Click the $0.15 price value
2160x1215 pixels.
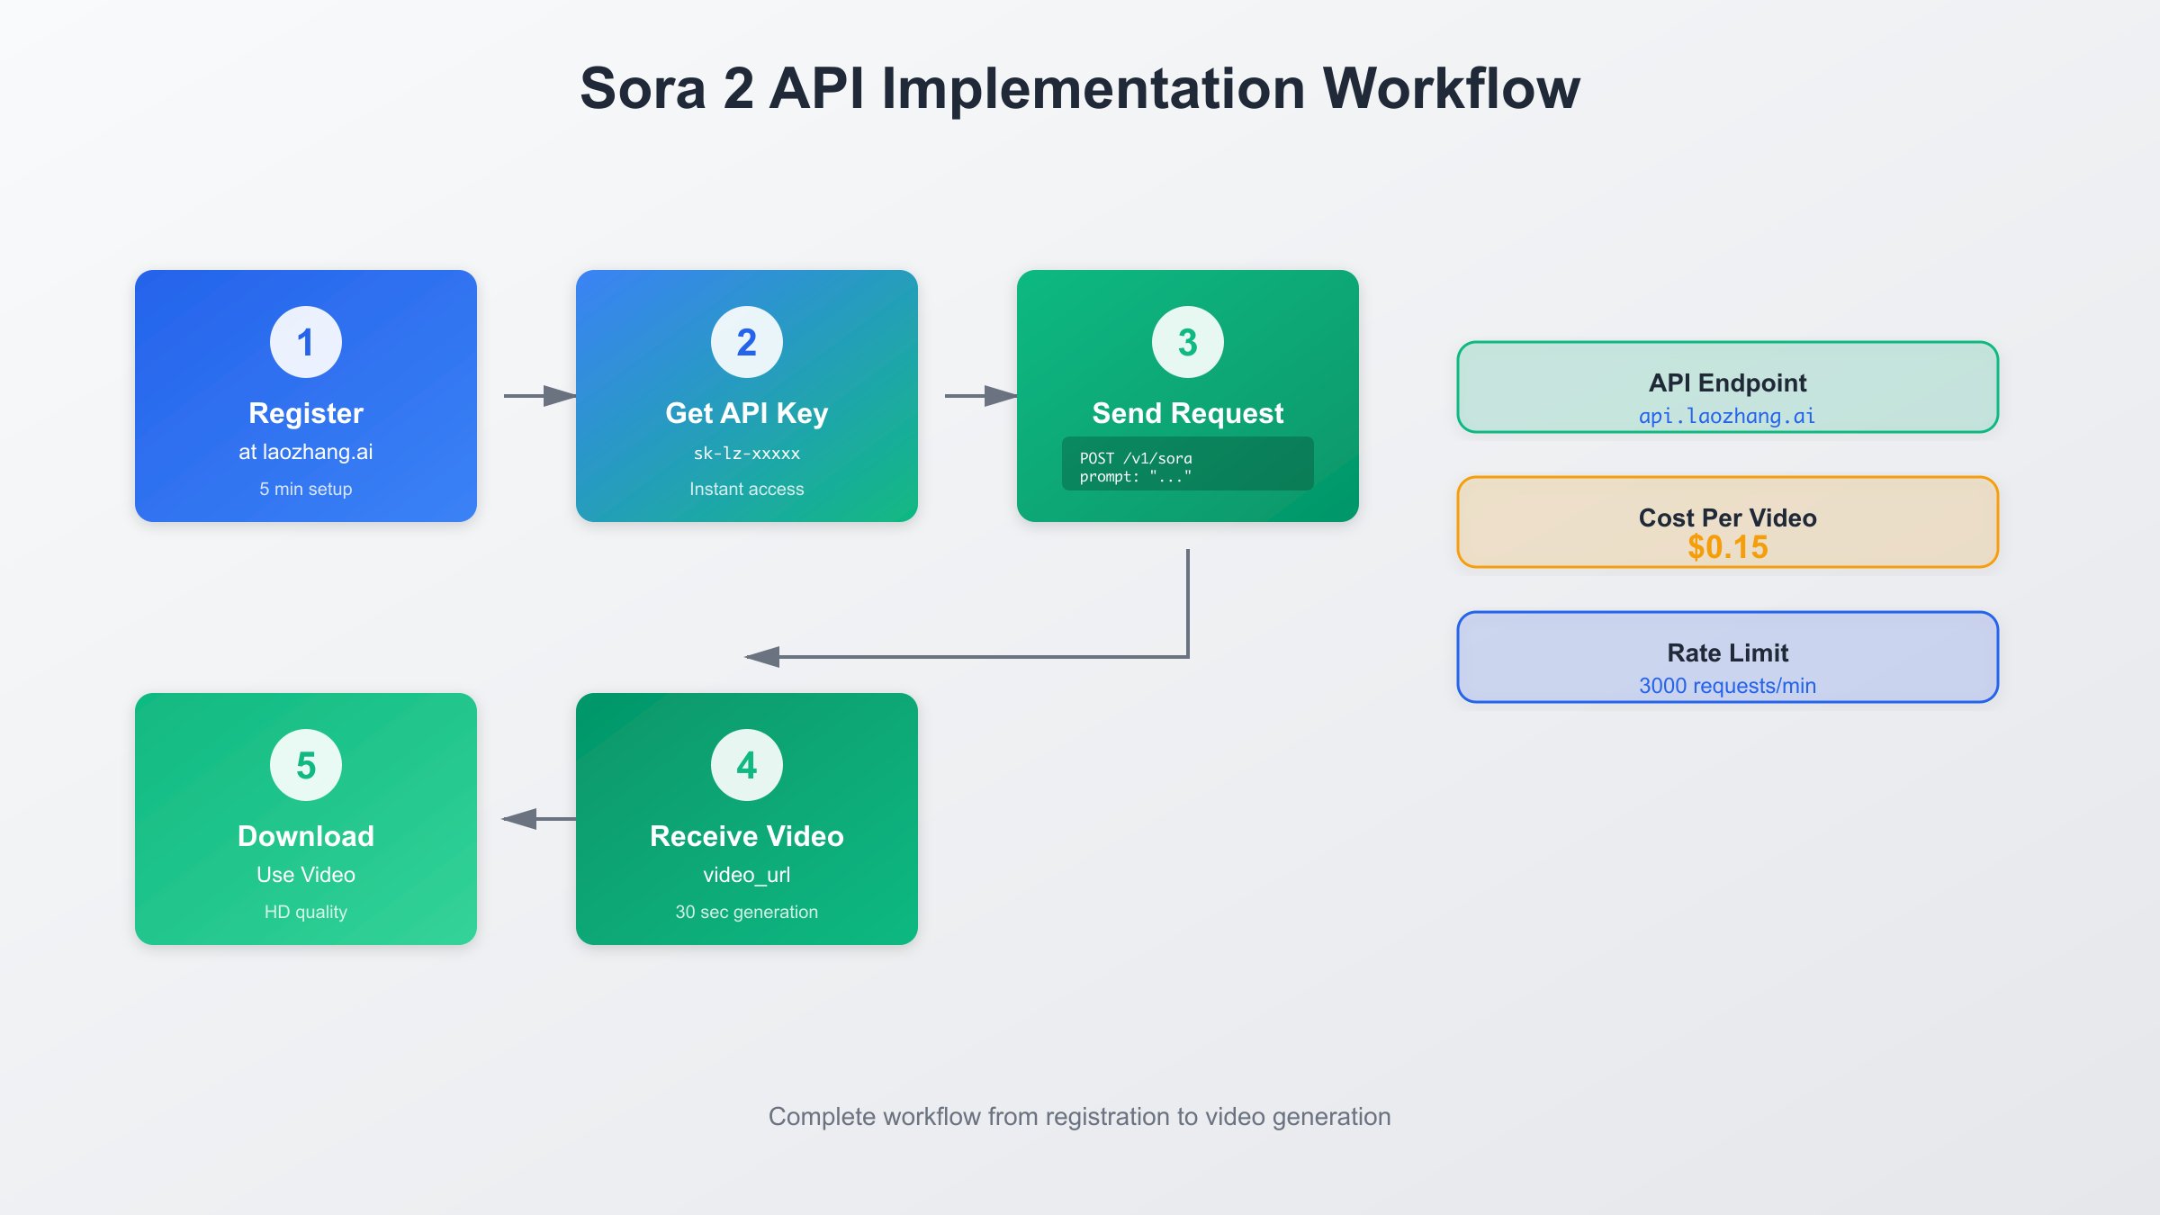1726,547
